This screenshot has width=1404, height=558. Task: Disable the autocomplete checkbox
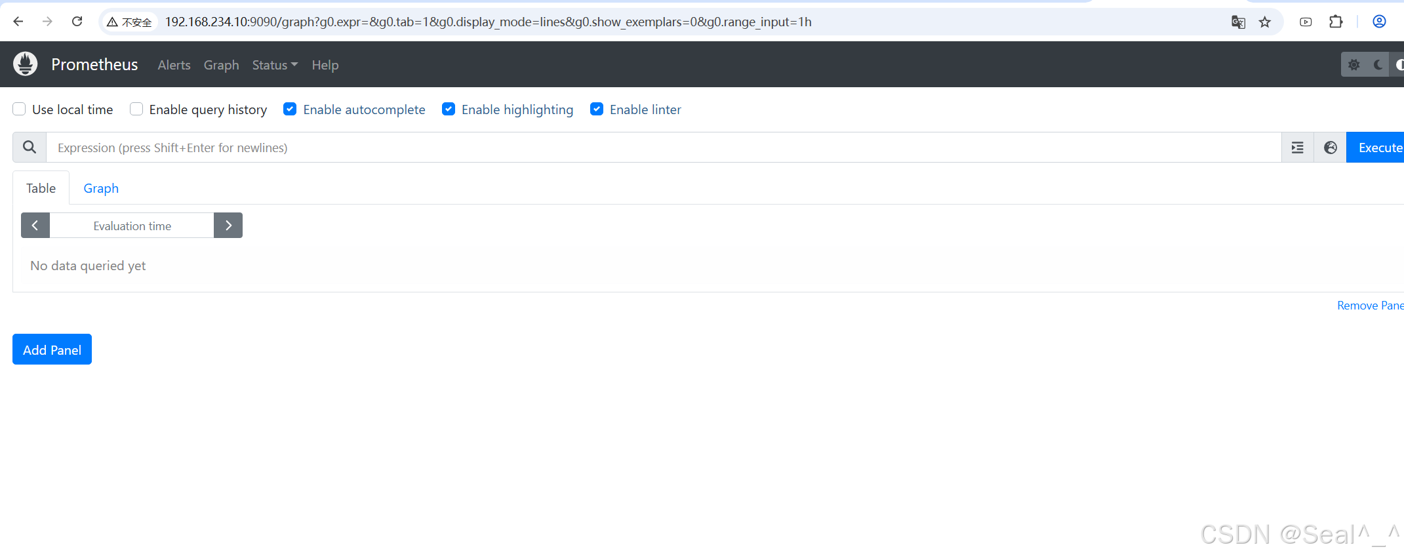[x=290, y=110]
